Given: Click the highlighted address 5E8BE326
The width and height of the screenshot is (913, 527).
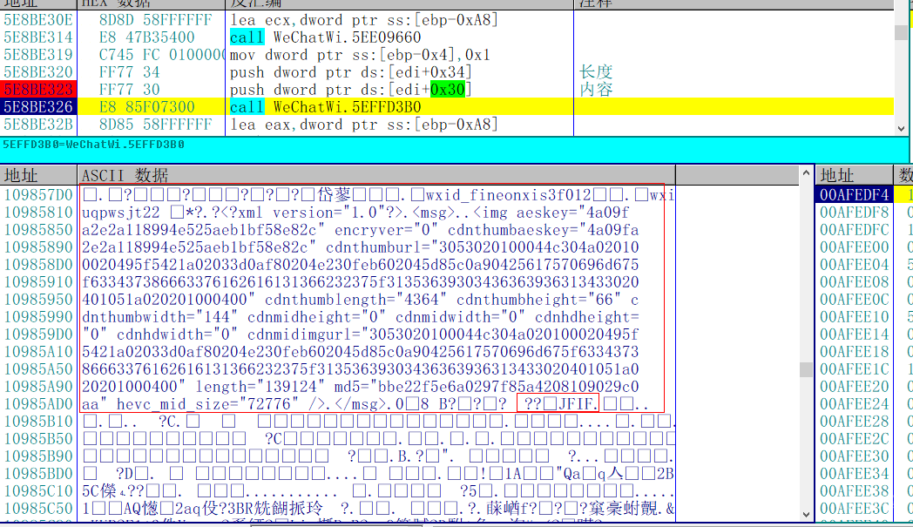Looking at the screenshot, I should click(38, 107).
